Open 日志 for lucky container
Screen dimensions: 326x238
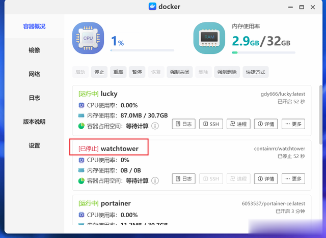point(183,124)
